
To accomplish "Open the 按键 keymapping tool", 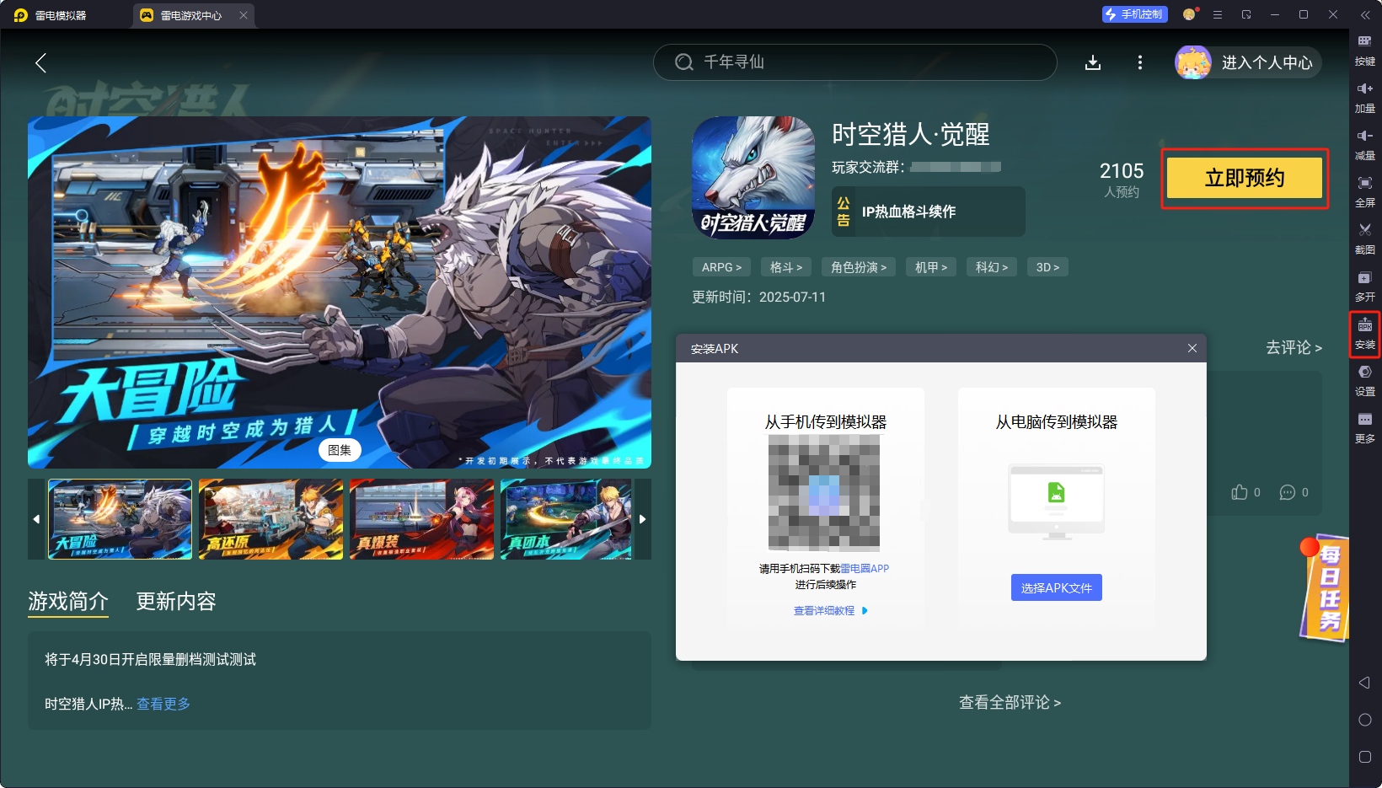I will [1365, 50].
